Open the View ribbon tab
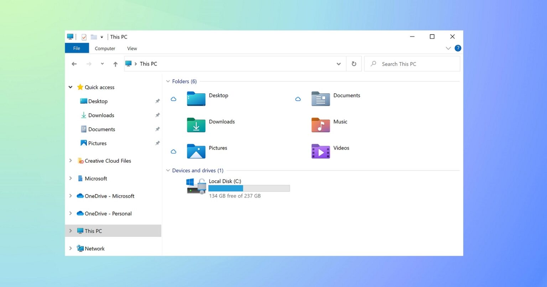The image size is (547, 287). point(132,48)
